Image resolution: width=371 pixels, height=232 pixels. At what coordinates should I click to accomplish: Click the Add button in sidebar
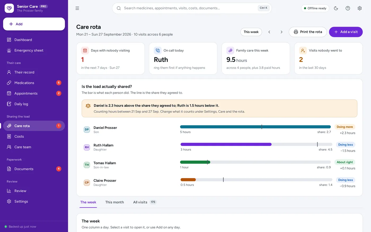(34, 24)
